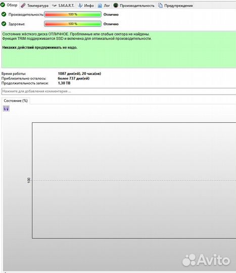Viewport: 236px width, 273px height.
Task: Click green check icon next to Производительность label
Action: (x=4, y=14)
